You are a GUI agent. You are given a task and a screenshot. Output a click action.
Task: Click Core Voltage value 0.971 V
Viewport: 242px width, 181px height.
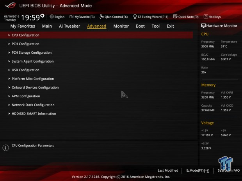tap(226, 59)
